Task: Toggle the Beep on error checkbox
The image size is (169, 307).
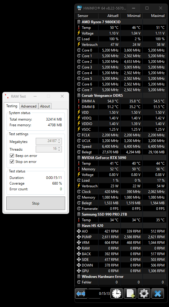Action: [x=12, y=156]
